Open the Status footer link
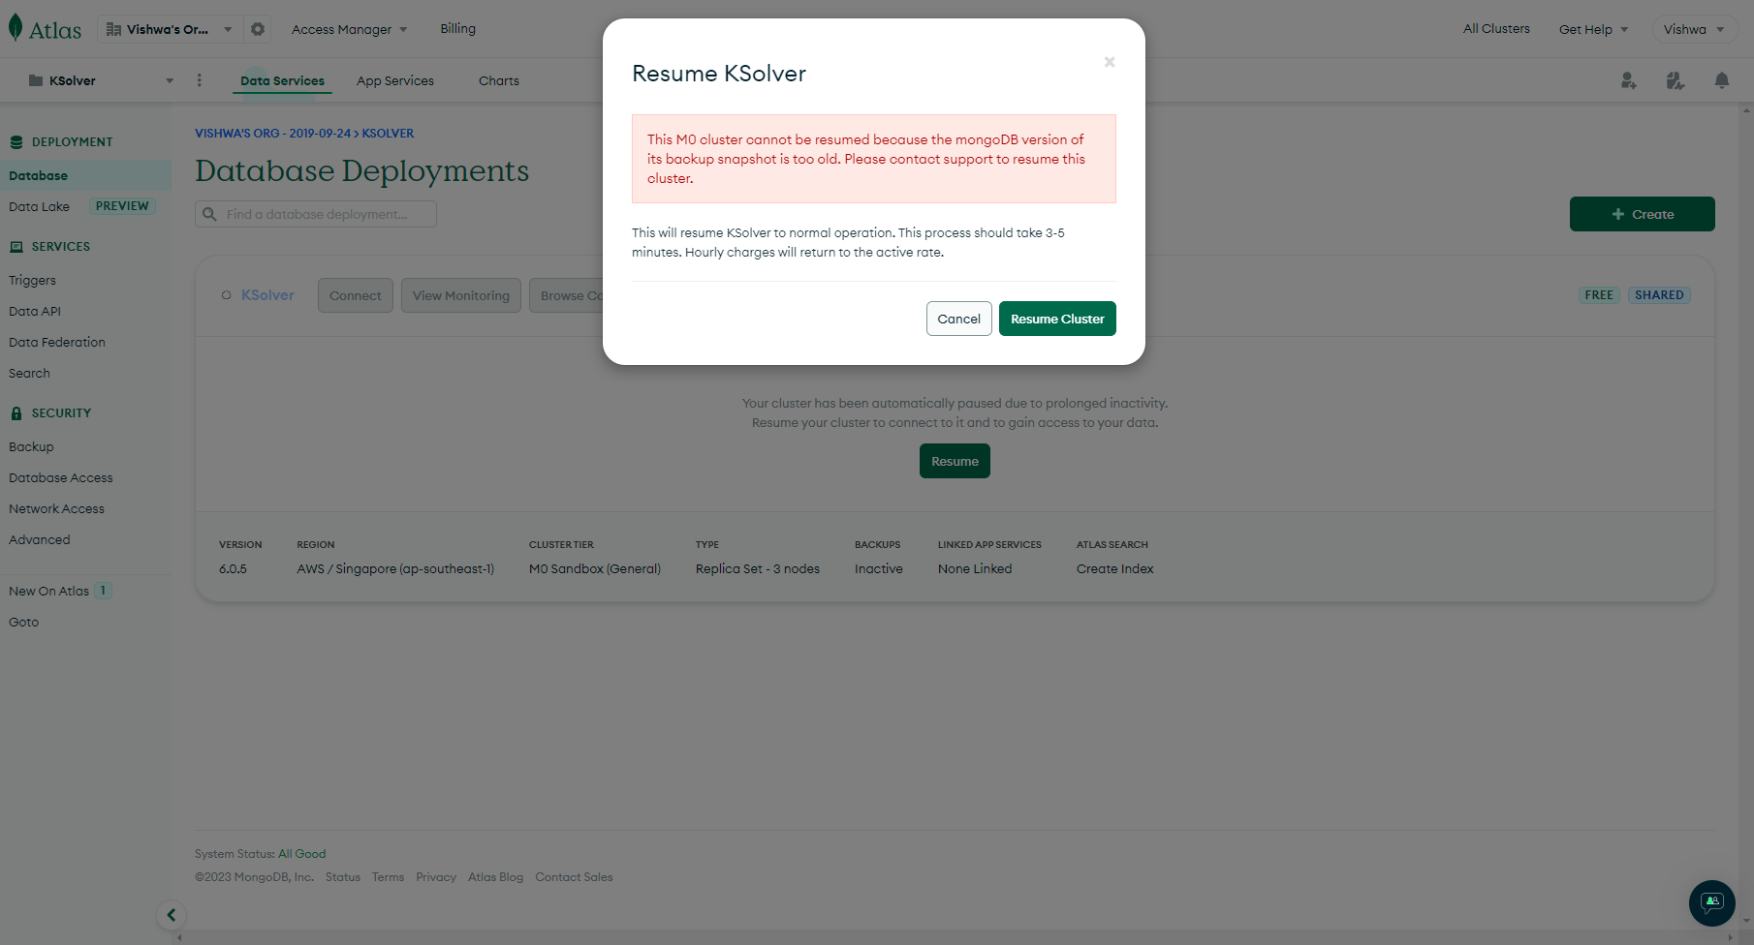The width and height of the screenshot is (1754, 945). pos(342,876)
